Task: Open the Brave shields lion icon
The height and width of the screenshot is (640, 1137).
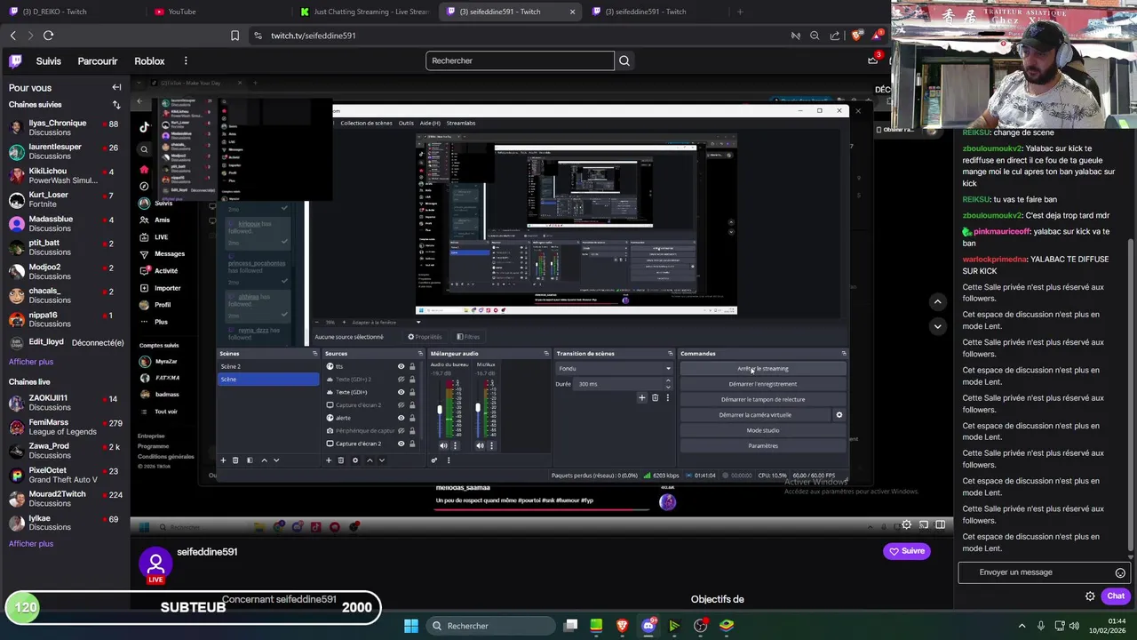Action: pyautogui.click(x=855, y=36)
